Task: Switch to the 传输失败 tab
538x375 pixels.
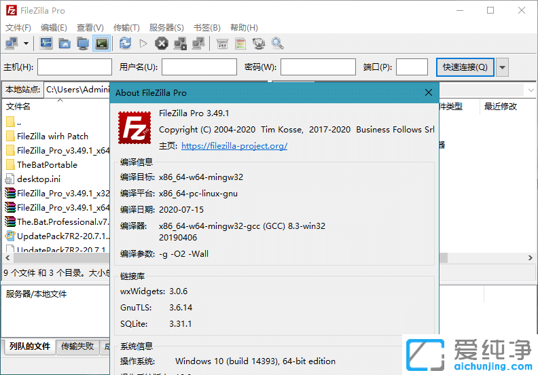Action: (77, 346)
